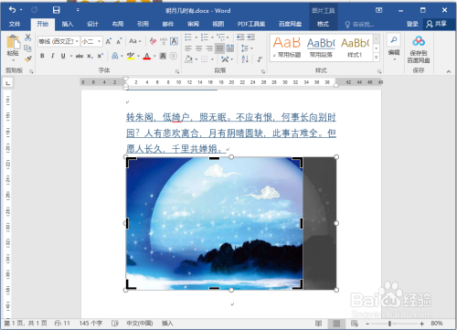This screenshot has width=457, height=330.
Task: Click the yellow highlight color button
Action: point(131,56)
